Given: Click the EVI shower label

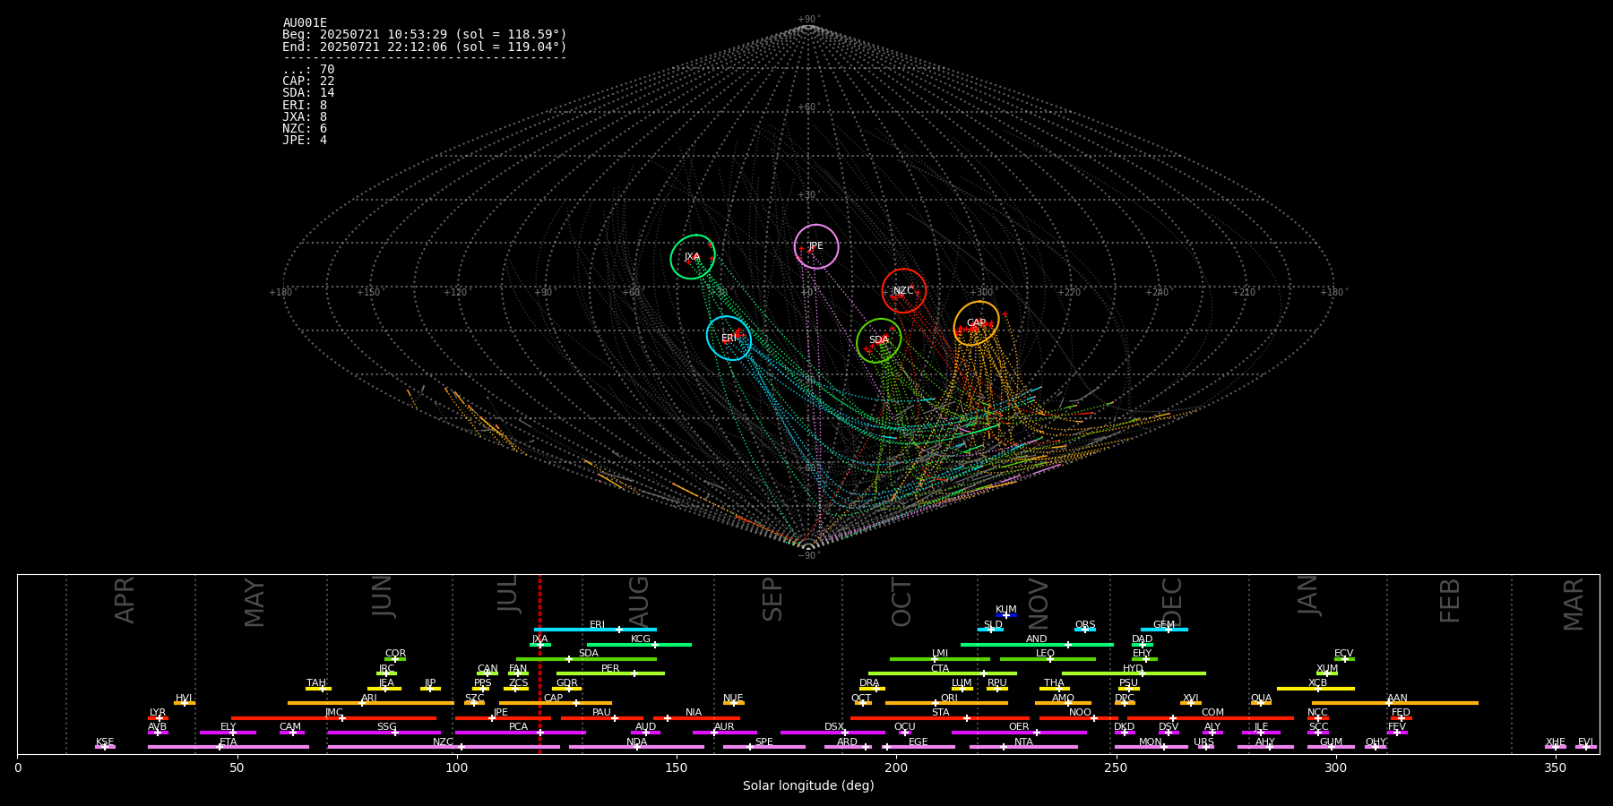Looking at the screenshot, I should [1585, 742].
